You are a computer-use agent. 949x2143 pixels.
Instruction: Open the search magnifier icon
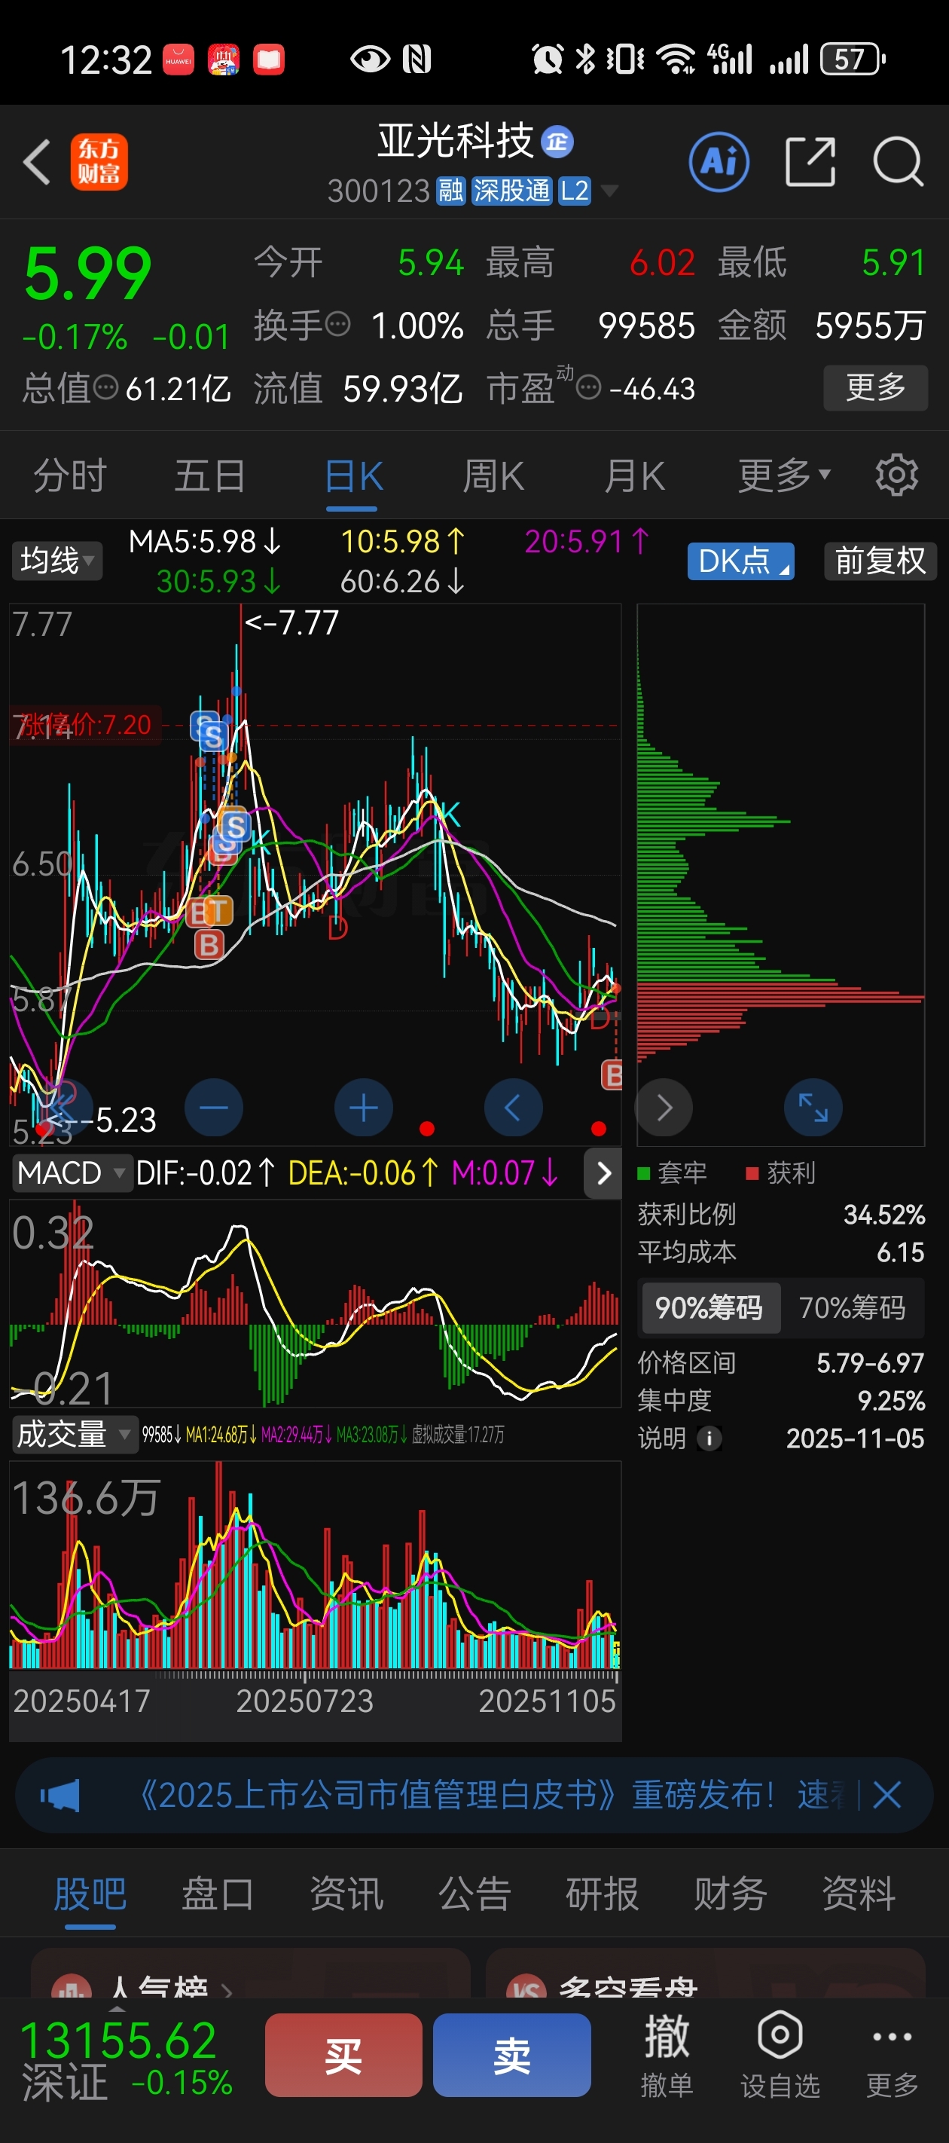click(899, 161)
